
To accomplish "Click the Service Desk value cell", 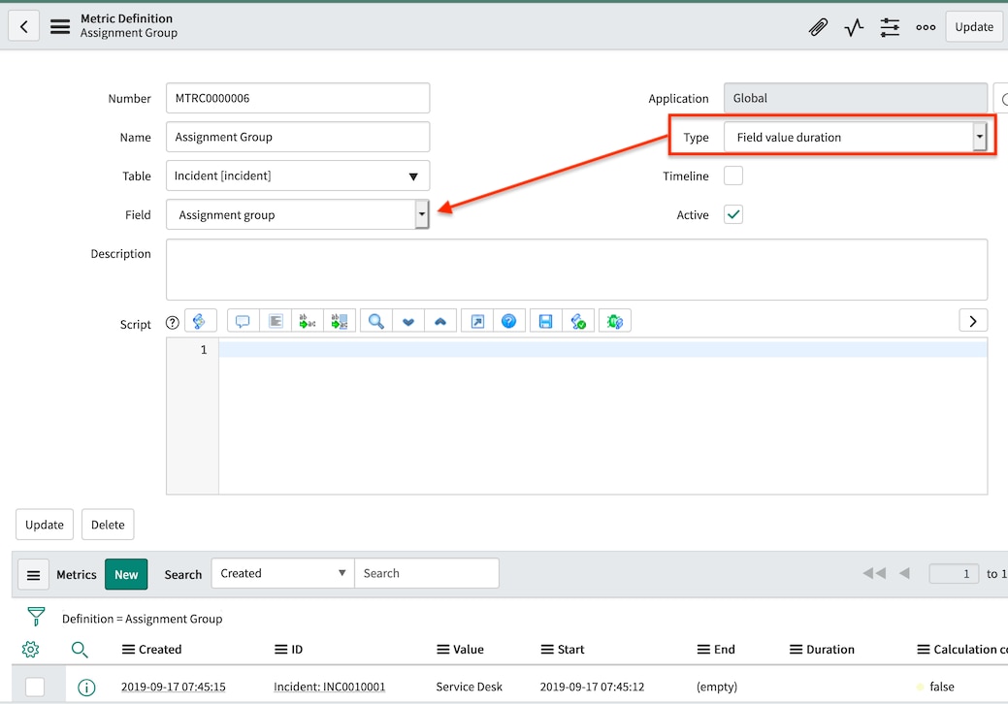I will 470,687.
